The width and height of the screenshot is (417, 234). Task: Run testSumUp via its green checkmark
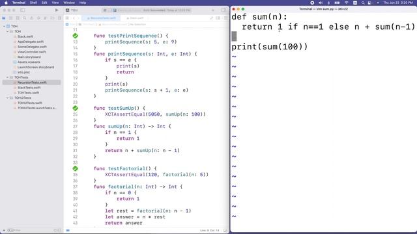[76, 108]
